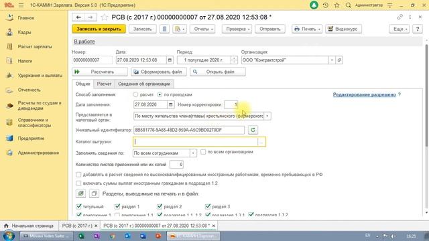Open the organization card icon
Viewport: 429px width, 241px height.
coord(339,60)
